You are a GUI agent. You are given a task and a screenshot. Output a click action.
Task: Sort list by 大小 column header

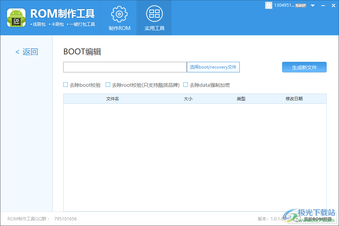pos(188,99)
